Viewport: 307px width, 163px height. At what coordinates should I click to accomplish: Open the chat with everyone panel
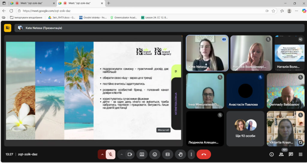pyautogui.click(x=291, y=154)
